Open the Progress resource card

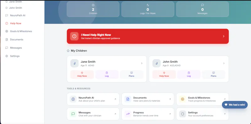(x=148, y=114)
